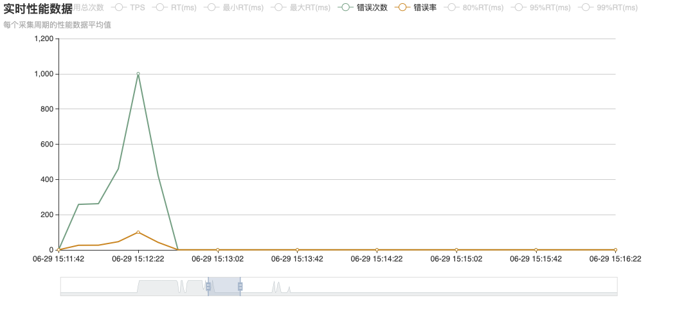Screen dimensions: 684x309
Task: Click the small spikes in the zoom overview
Action: click(x=277, y=287)
